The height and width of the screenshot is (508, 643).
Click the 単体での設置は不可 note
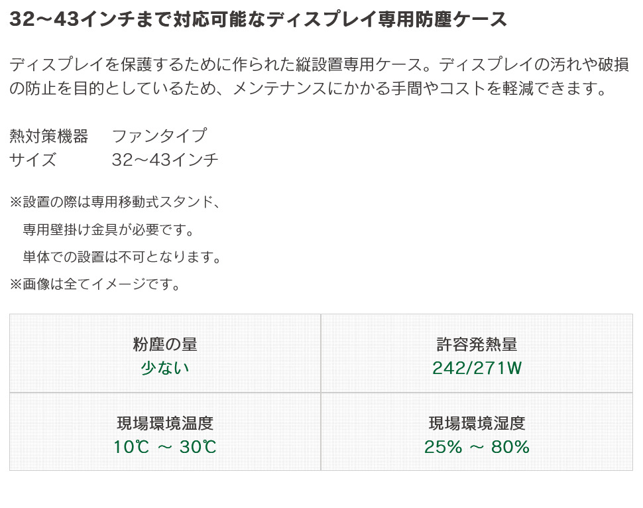coord(122,257)
